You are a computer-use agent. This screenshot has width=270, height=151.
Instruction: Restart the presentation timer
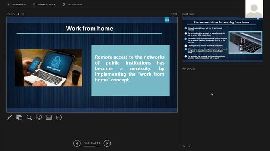[24, 14]
